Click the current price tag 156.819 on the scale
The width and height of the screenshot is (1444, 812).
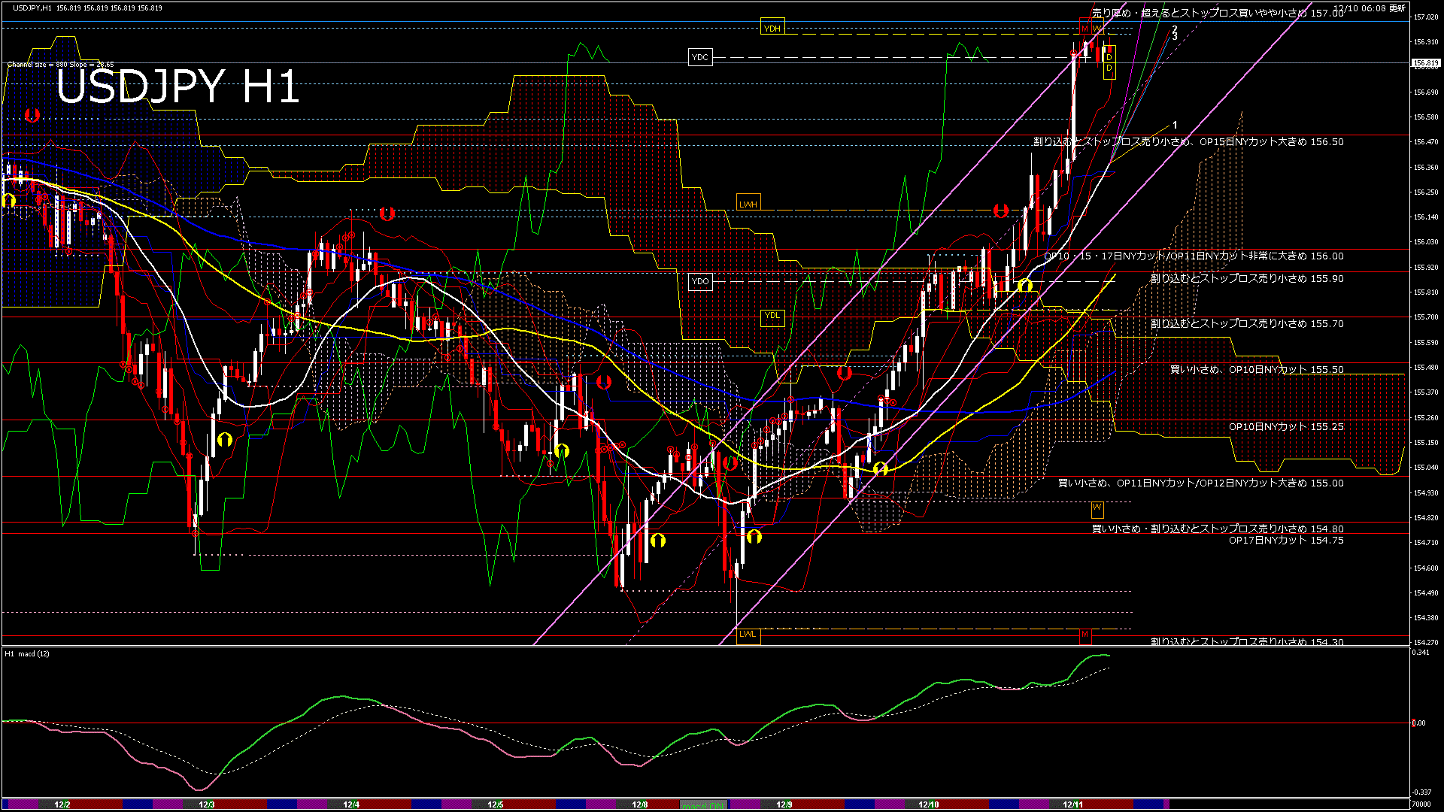[1426, 63]
